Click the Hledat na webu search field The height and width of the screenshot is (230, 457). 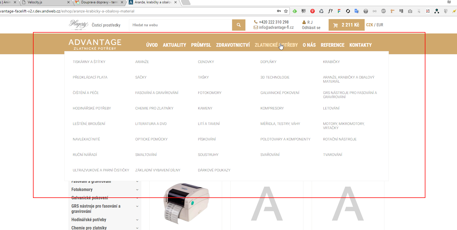pyautogui.click(x=181, y=25)
